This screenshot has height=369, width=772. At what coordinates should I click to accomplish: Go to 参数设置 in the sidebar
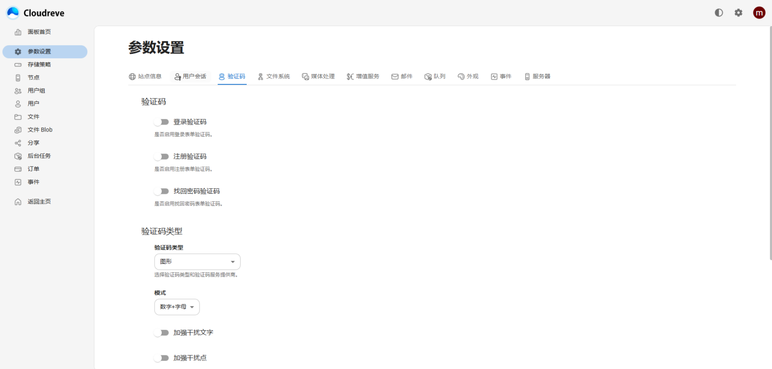(x=45, y=52)
